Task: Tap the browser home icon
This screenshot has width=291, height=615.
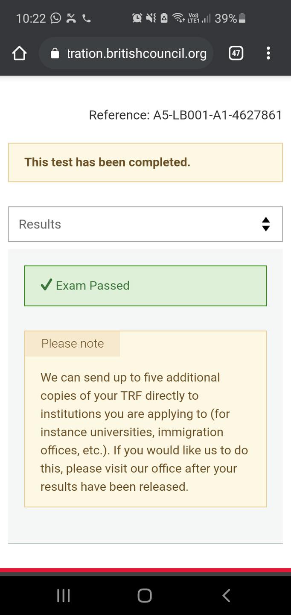Action: pos(20,53)
